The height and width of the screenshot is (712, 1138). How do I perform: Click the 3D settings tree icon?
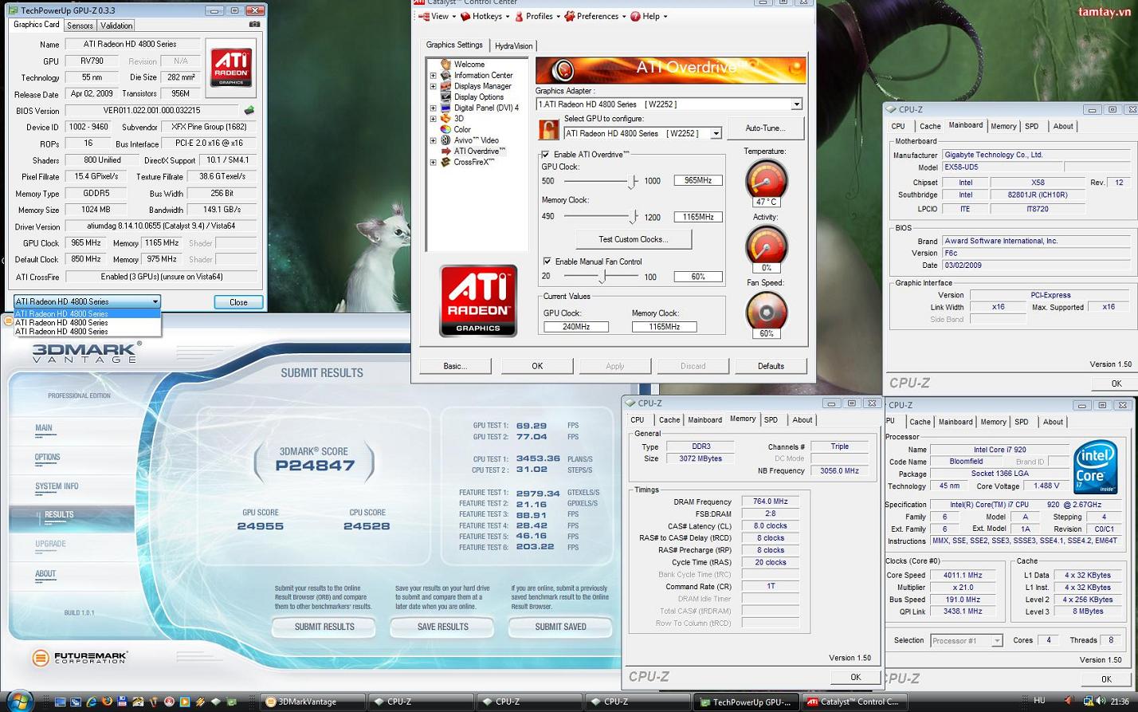445,118
